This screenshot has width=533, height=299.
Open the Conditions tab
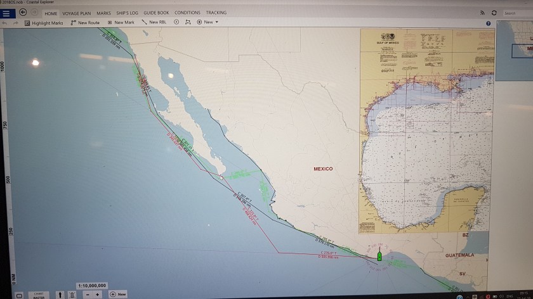187,13
